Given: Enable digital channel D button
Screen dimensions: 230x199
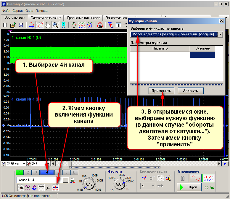Looking at the screenshot, I should (x=74, y=172).
